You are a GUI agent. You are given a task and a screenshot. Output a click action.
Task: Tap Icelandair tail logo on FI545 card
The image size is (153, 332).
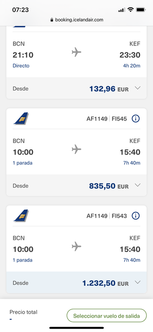[x=21, y=119]
